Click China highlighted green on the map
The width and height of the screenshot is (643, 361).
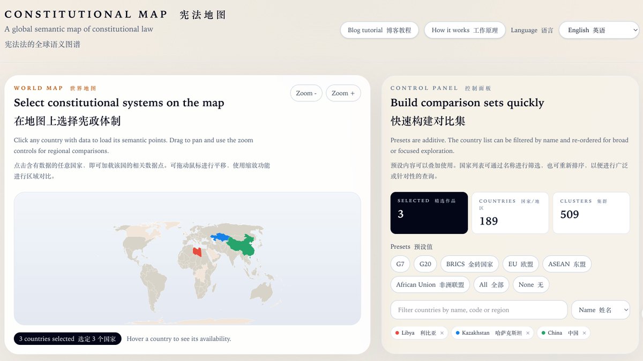(241, 246)
